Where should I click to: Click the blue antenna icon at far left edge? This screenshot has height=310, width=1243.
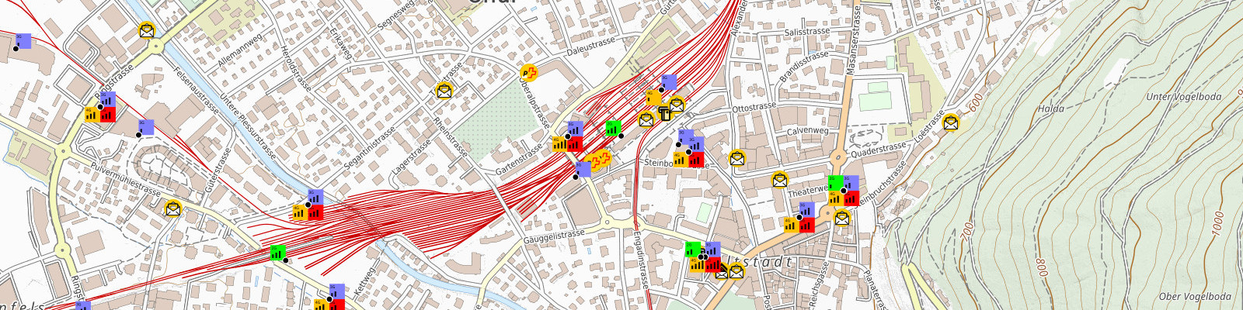23,41
